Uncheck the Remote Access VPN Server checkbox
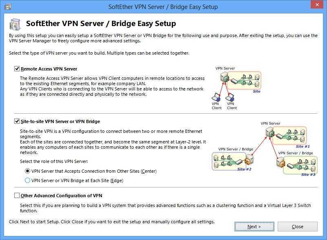The width and height of the screenshot is (327, 240). 17,69
